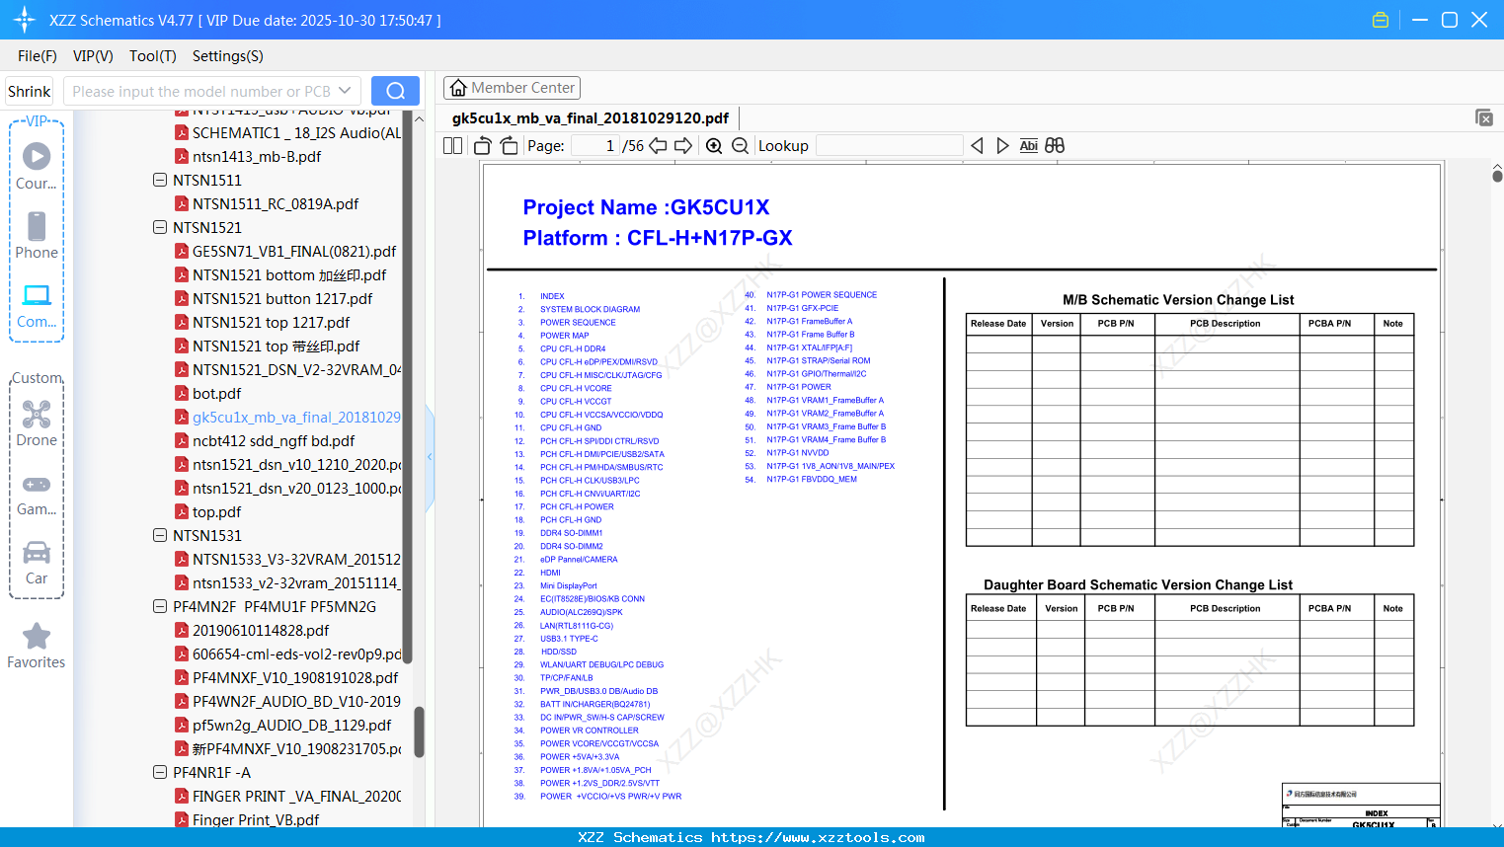Open the www.xzztools.com link in status bar
The image size is (1504, 847).
pyautogui.click(x=818, y=837)
